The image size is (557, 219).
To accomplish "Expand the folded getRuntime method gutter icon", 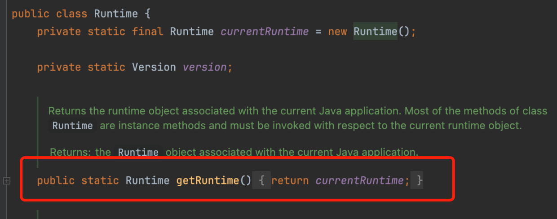I will (6, 181).
